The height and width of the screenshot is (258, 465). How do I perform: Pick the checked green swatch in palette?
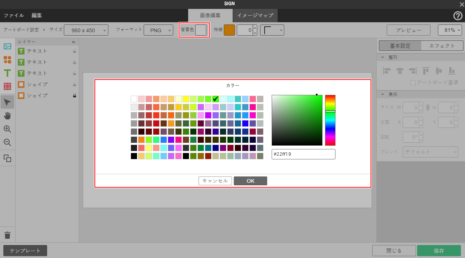click(216, 99)
